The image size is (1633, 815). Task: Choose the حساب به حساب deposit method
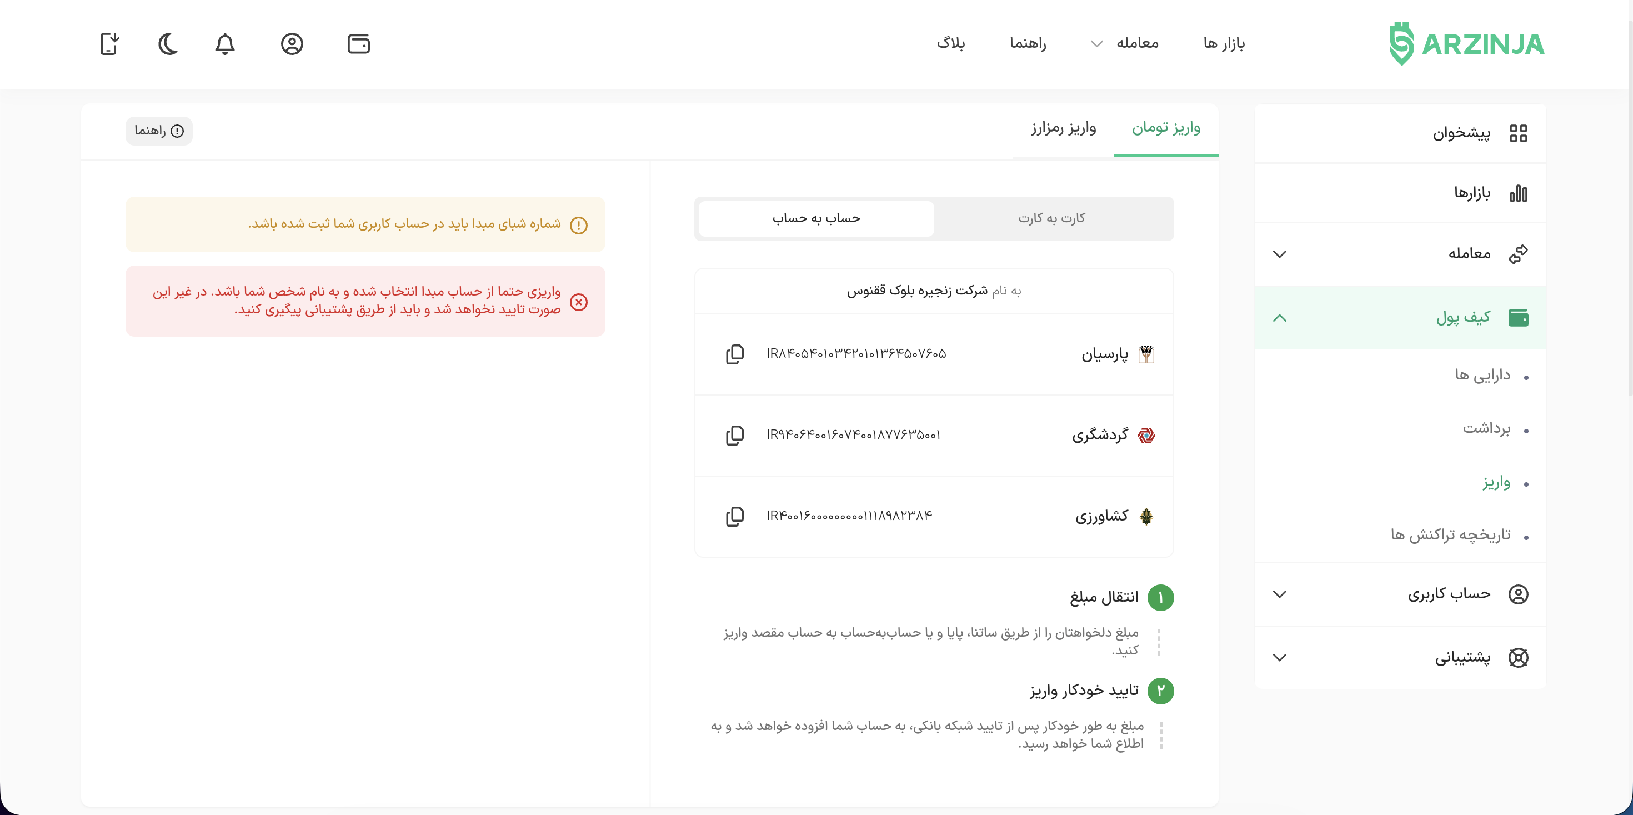click(x=816, y=218)
